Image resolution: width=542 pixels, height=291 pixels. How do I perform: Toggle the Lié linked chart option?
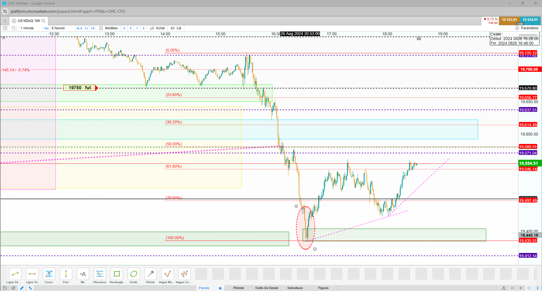tap(176, 28)
